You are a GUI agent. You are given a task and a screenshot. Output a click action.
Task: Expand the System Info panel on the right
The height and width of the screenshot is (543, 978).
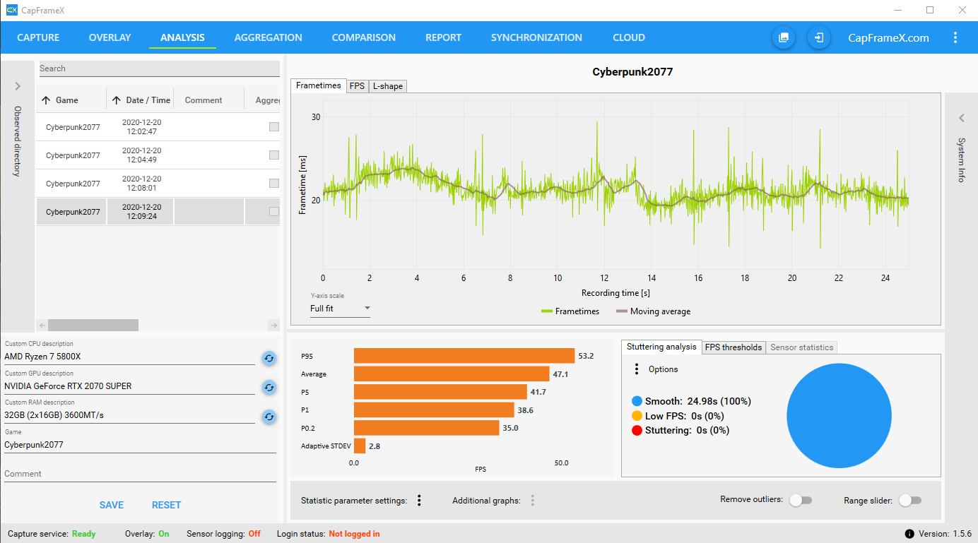tap(961, 118)
